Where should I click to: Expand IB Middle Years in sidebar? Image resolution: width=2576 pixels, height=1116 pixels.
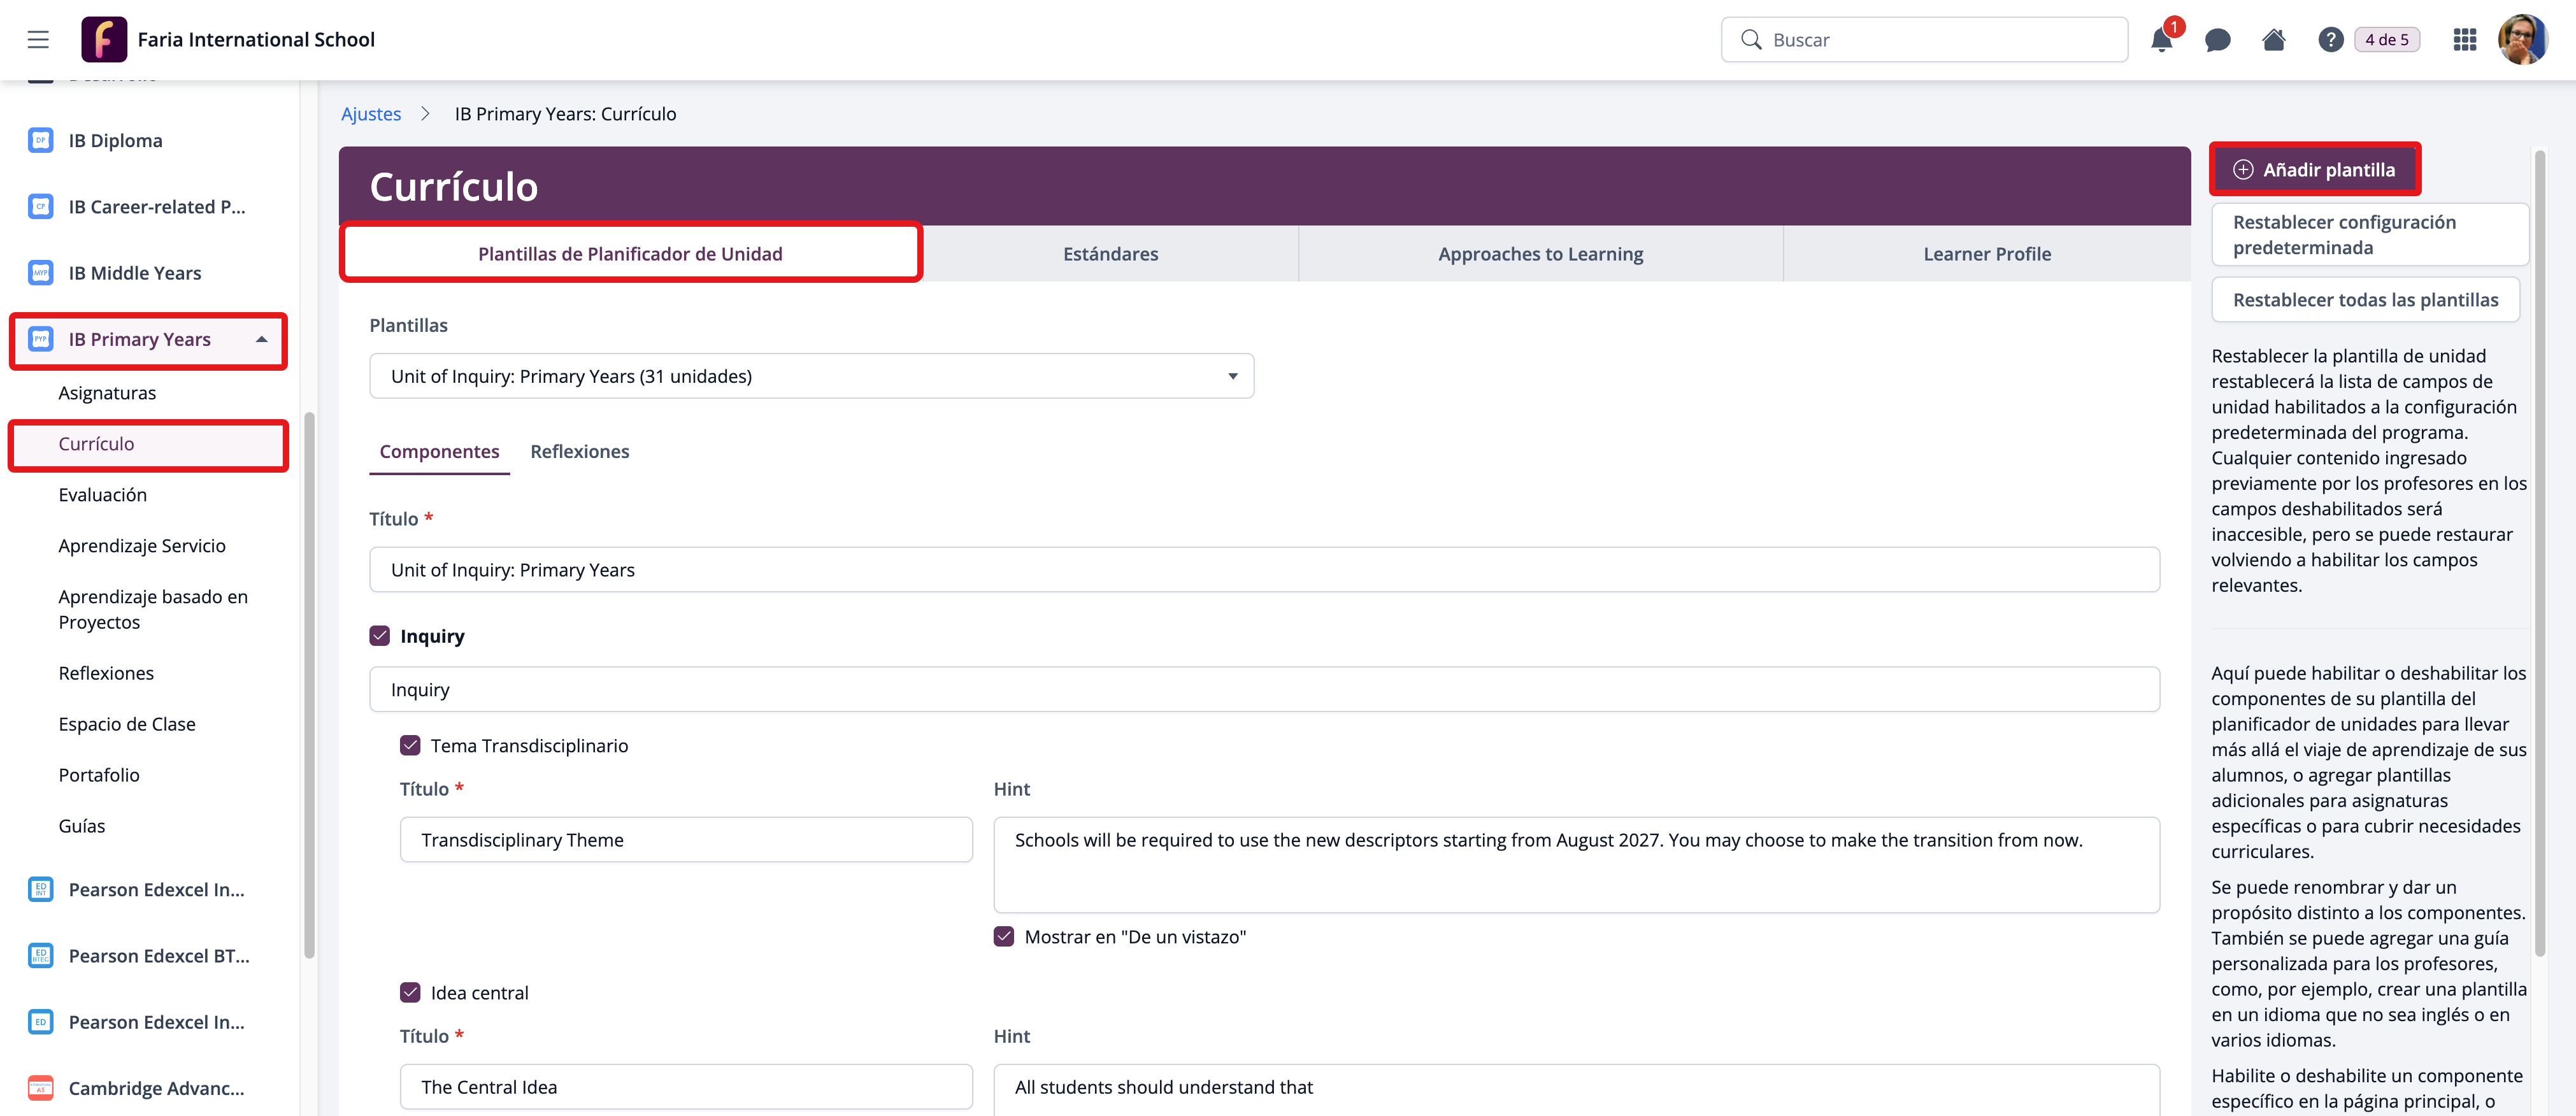(x=135, y=273)
